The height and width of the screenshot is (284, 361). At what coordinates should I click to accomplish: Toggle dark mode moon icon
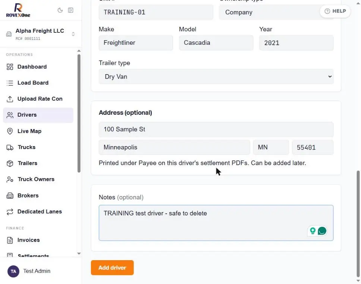60,10
